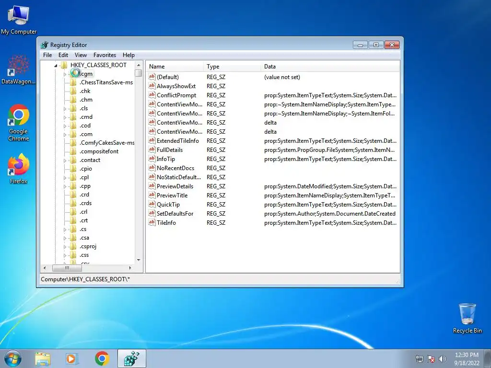This screenshot has height=368, width=491.
Task: Select the .crds key
Action: click(85, 203)
